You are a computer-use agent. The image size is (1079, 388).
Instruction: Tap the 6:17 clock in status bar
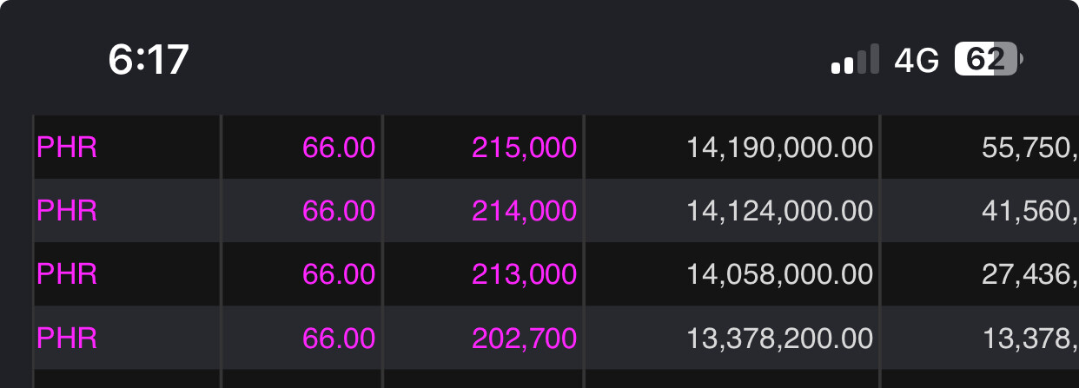(x=149, y=60)
